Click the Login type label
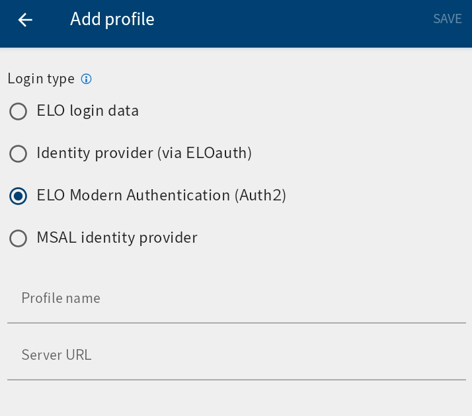 click(41, 79)
